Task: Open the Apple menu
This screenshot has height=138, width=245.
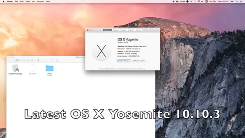Action: [x=3, y=1]
